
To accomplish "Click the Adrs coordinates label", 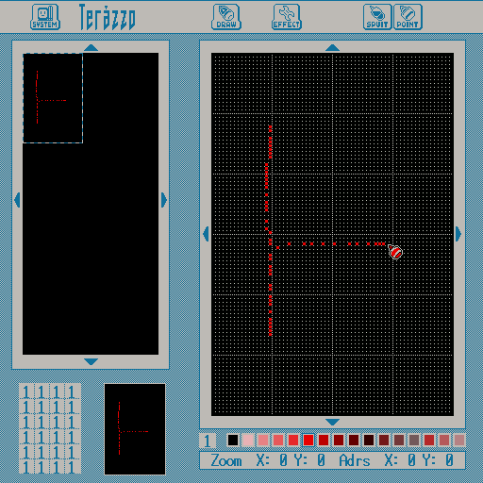I will tap(355, 460).
